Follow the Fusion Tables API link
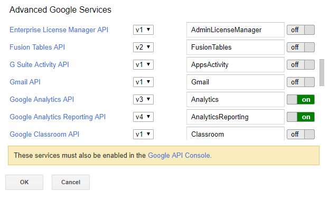Image resolution: width=329 pixels, height=200 pixels. [x=37, y=47]
